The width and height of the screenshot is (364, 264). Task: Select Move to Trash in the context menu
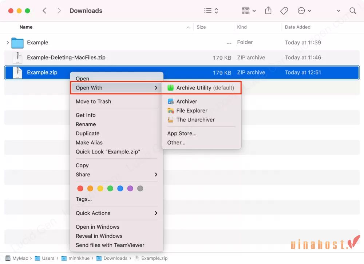pyautogui.click(x=94, y=101)
